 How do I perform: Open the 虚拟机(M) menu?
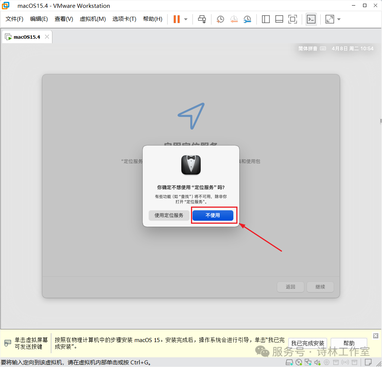click(x=93, y=19)
